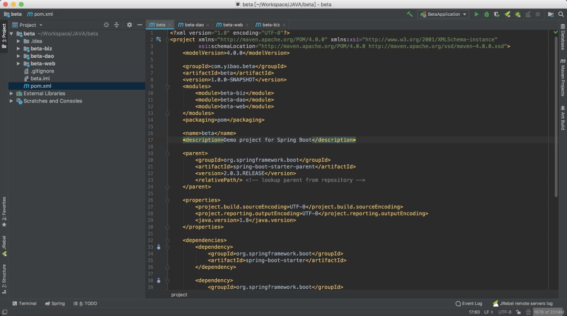This screenshot has width=567, height=316.
Task: Toggle tool window bars in bottom-left corner
Action: coord(4,312)
